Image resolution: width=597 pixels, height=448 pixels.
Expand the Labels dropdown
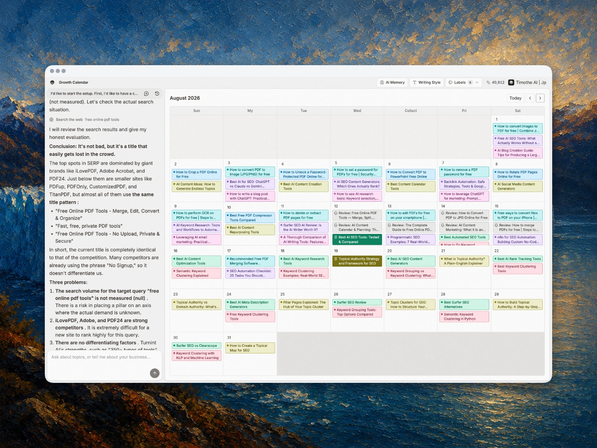click(464, 83)
